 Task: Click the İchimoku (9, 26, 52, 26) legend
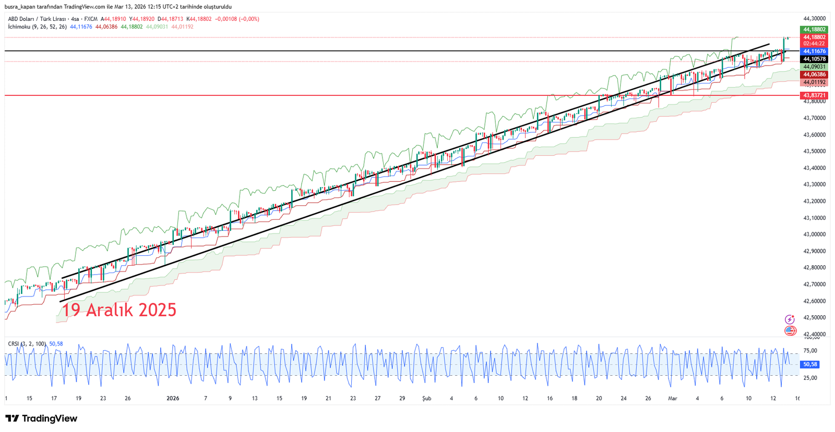tap(37, 27)
